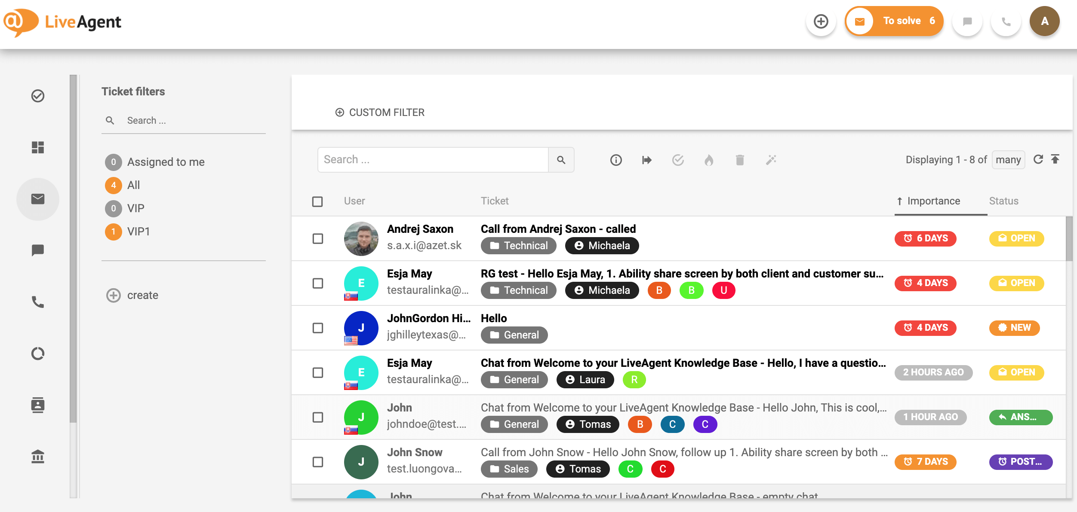Viewport: 1077px width, 512px height.
Task: Click the magic wand icon in toolbar
Action: tap(771, 160)
